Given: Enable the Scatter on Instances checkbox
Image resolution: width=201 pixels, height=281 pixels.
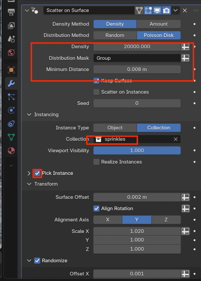Looking at the screenshot, I should point(96,92).
